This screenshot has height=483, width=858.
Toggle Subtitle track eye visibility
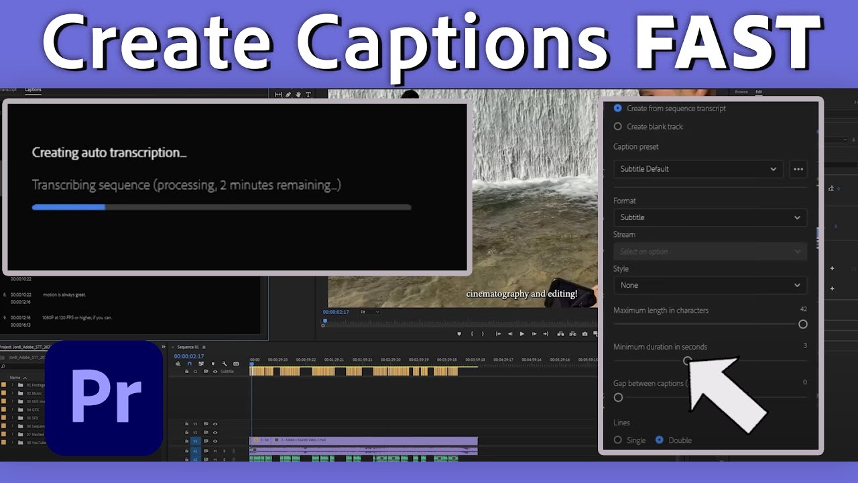(x=215, y=372)
